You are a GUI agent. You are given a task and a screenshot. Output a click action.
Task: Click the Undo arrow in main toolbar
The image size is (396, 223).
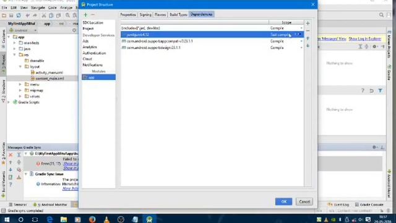[27, 15]
